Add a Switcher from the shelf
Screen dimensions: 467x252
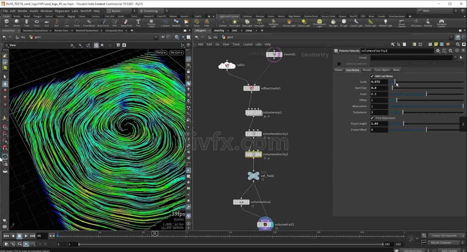click(428, 23)
